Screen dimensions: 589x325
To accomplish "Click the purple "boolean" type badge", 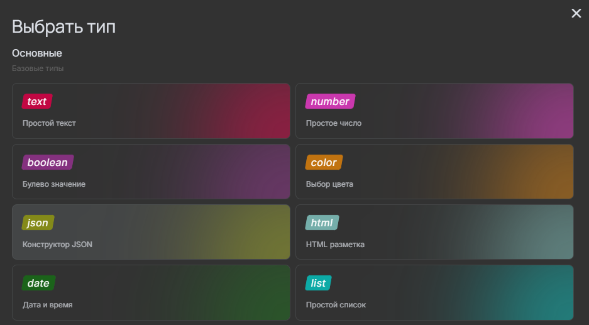I will [x=47, y=163].
